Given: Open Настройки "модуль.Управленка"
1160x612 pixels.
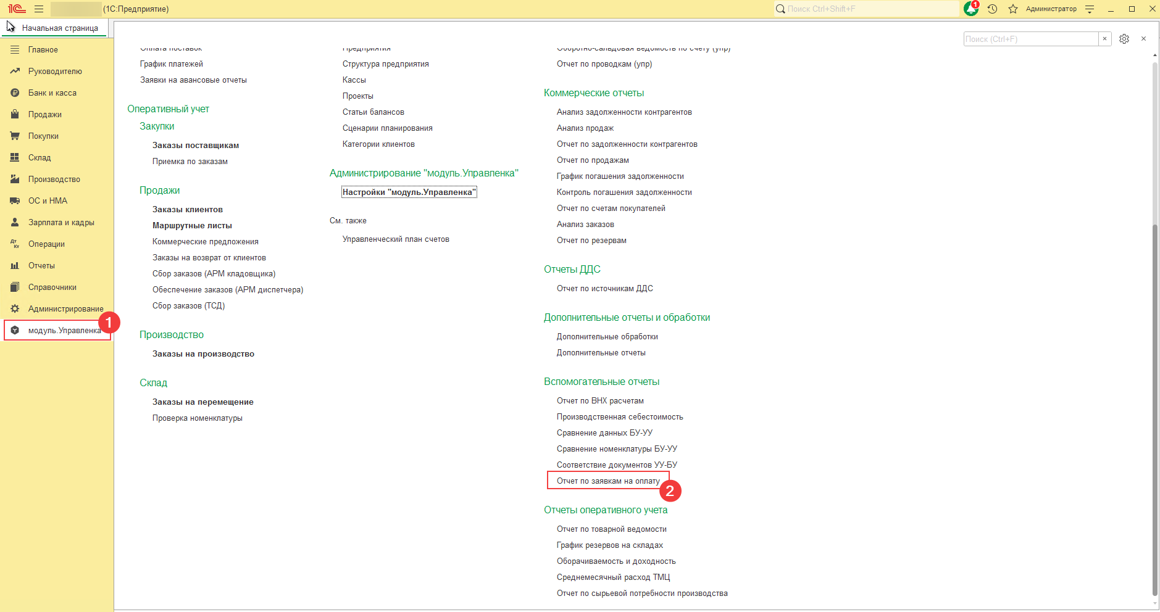Looking at the screenshot, I should click(x=409, y=192).
